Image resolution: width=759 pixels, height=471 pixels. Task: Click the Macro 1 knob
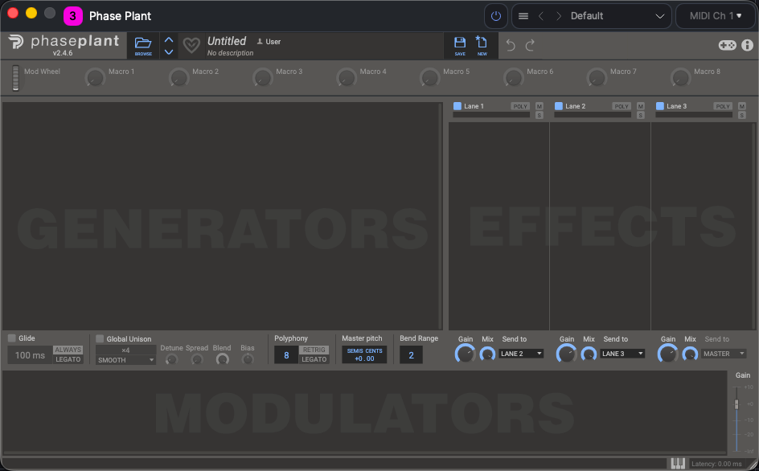[95, 77]
